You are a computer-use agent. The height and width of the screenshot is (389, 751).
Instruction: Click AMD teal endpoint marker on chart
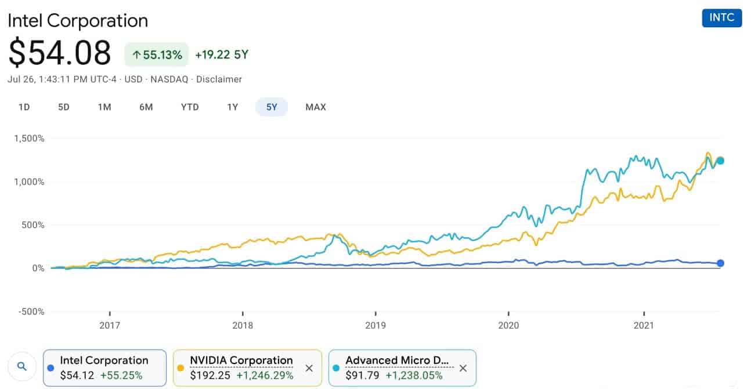click(720, 161)
